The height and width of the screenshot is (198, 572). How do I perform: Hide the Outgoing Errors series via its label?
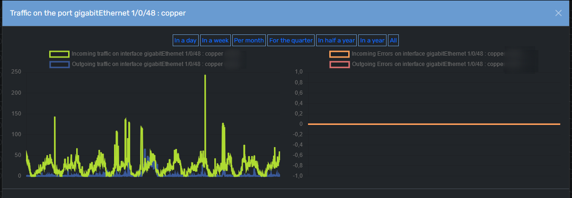click(x=428, y=64)
